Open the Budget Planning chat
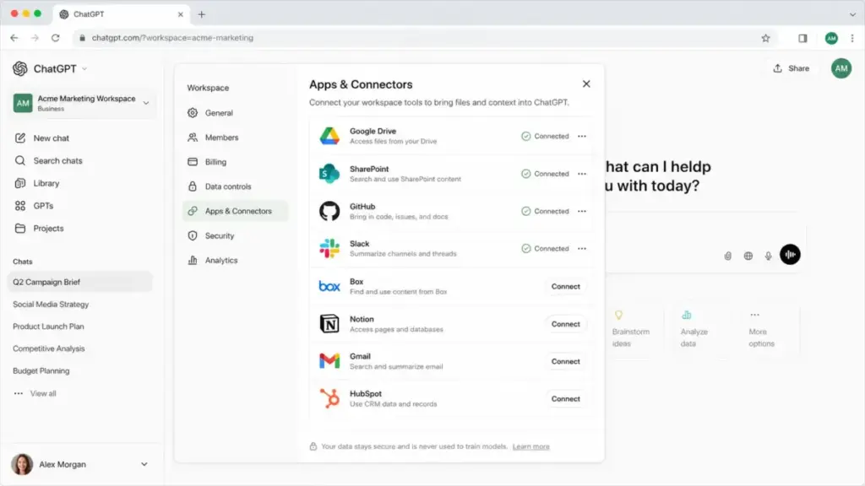865x486 pixels. 41,371
